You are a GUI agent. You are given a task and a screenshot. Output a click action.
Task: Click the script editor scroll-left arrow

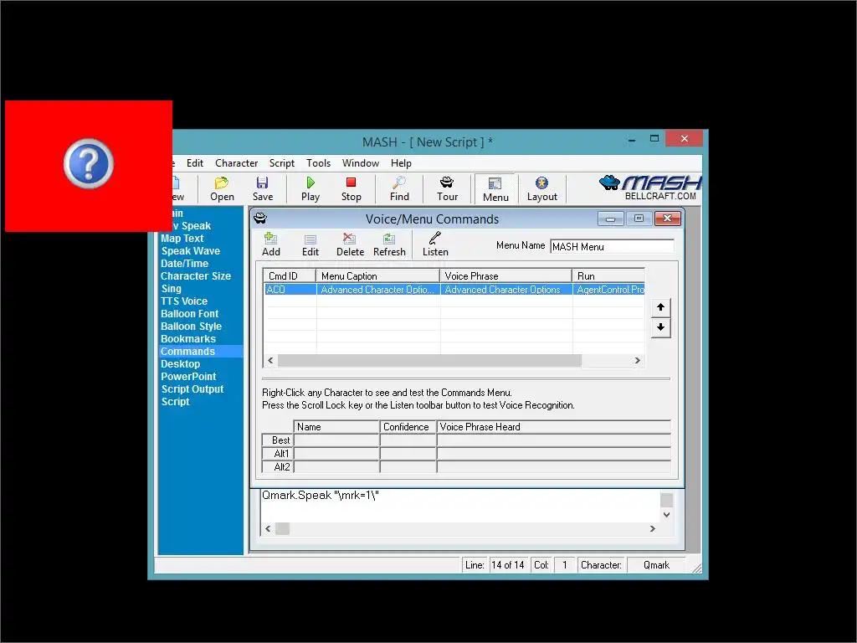tap(268, 529)
